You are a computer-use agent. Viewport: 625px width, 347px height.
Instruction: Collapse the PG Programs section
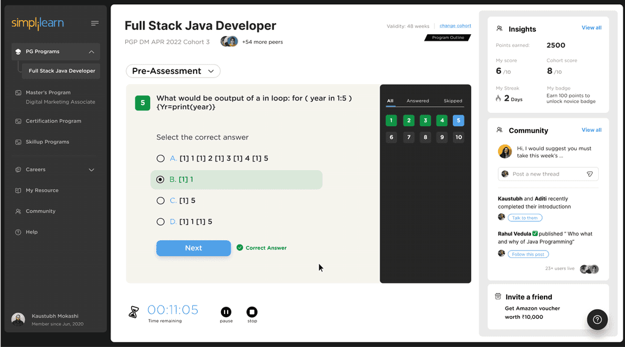(92, 52)
